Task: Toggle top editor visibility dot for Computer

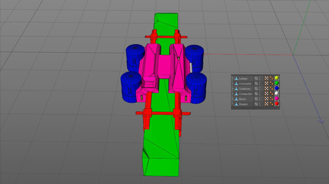Action: pyautogui.click(x=260, y=93)
